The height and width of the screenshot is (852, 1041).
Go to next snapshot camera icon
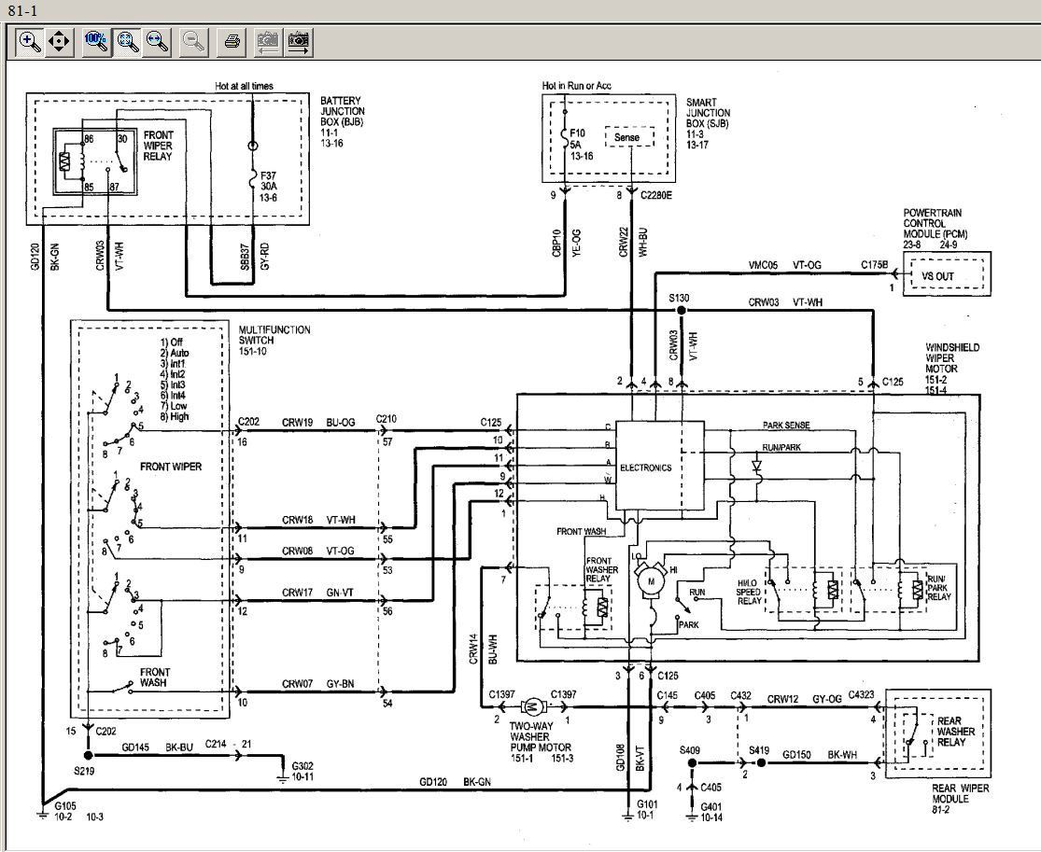coord(298,42)
